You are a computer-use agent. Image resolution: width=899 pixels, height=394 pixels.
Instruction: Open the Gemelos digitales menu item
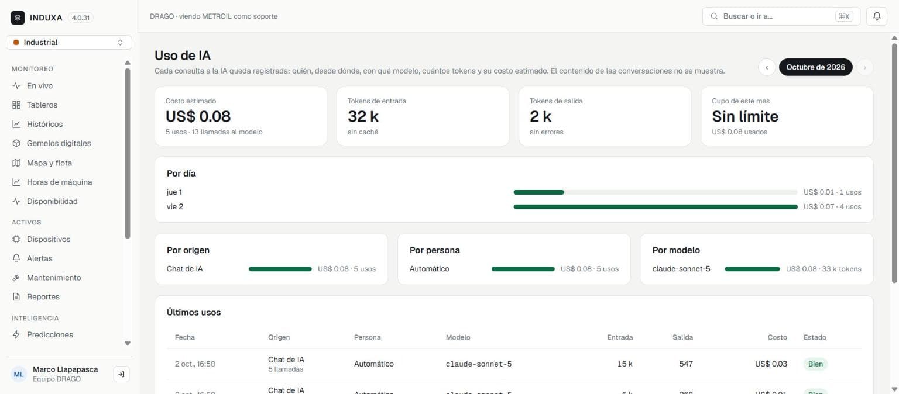64,144
